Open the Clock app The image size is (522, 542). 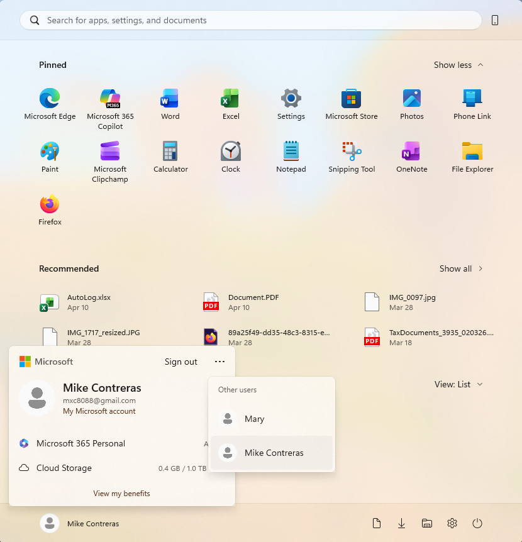pos(231,157)
